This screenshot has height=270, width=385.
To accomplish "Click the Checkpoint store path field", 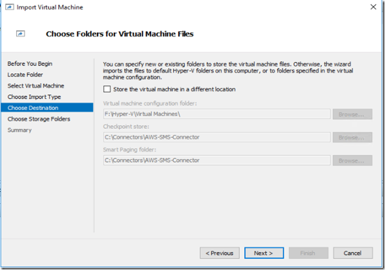I will coord(217,137).
